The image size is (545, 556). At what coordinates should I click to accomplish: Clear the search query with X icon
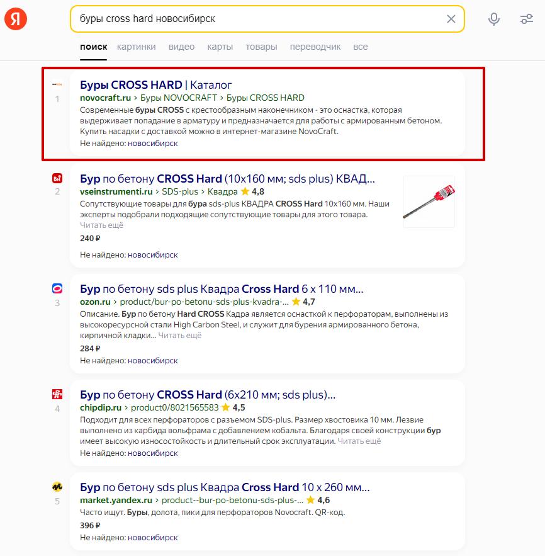click(x=451, y=19)
